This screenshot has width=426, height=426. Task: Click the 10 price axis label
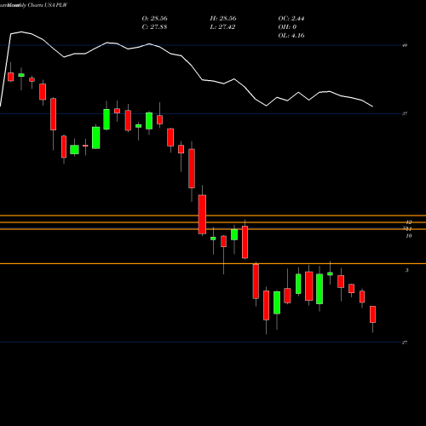(409, 236)
